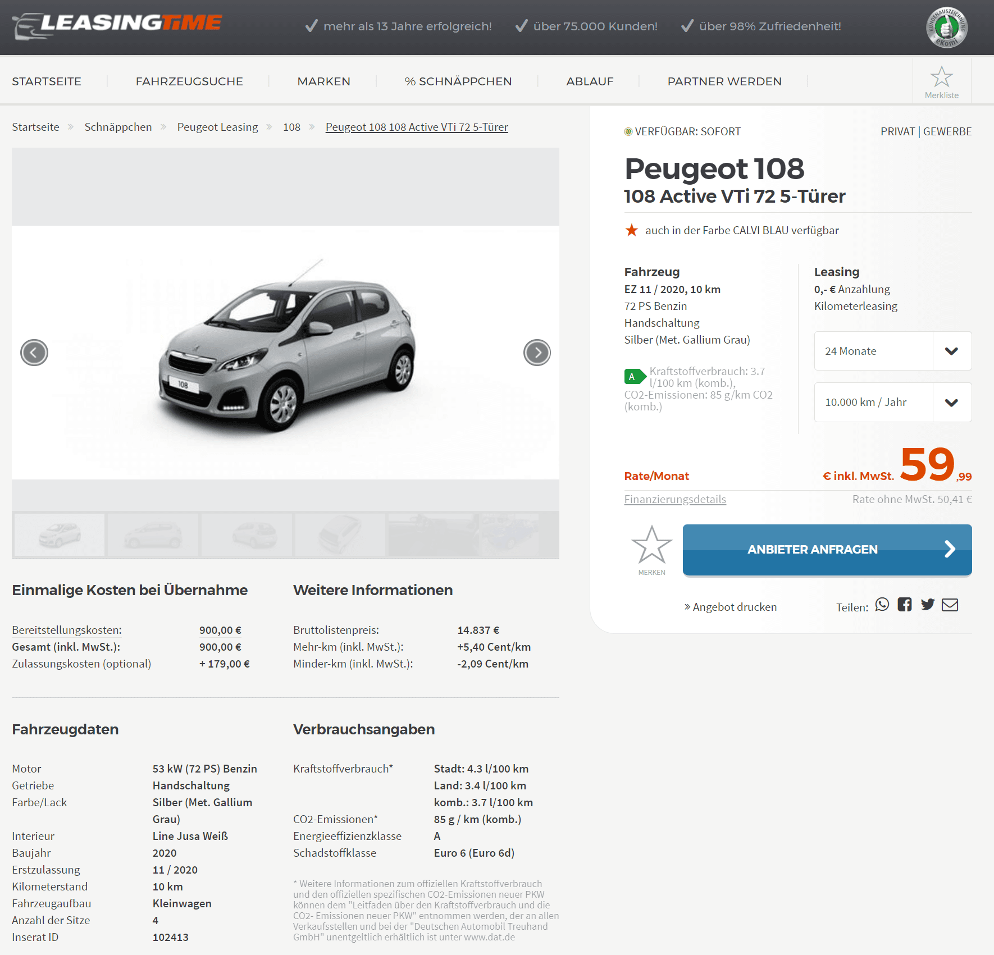This screenshot has width=994, height=955.
Task: Click the Peugeot Leasing breadcrumb
Action: coord(217,127)
